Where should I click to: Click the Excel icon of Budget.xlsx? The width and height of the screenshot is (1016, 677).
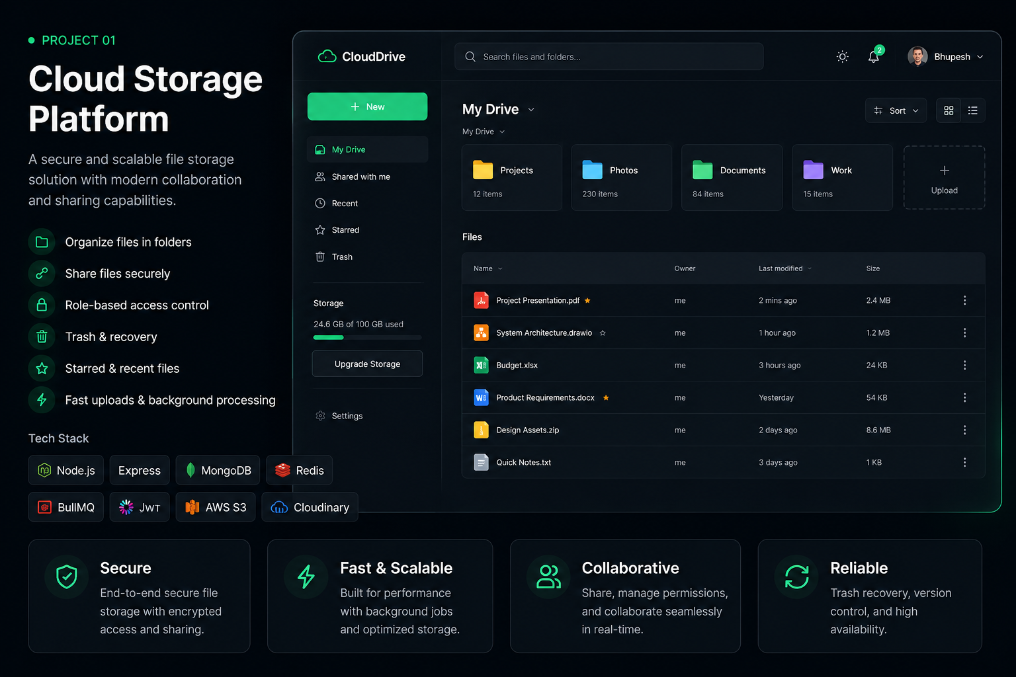[x=482, y=365]
